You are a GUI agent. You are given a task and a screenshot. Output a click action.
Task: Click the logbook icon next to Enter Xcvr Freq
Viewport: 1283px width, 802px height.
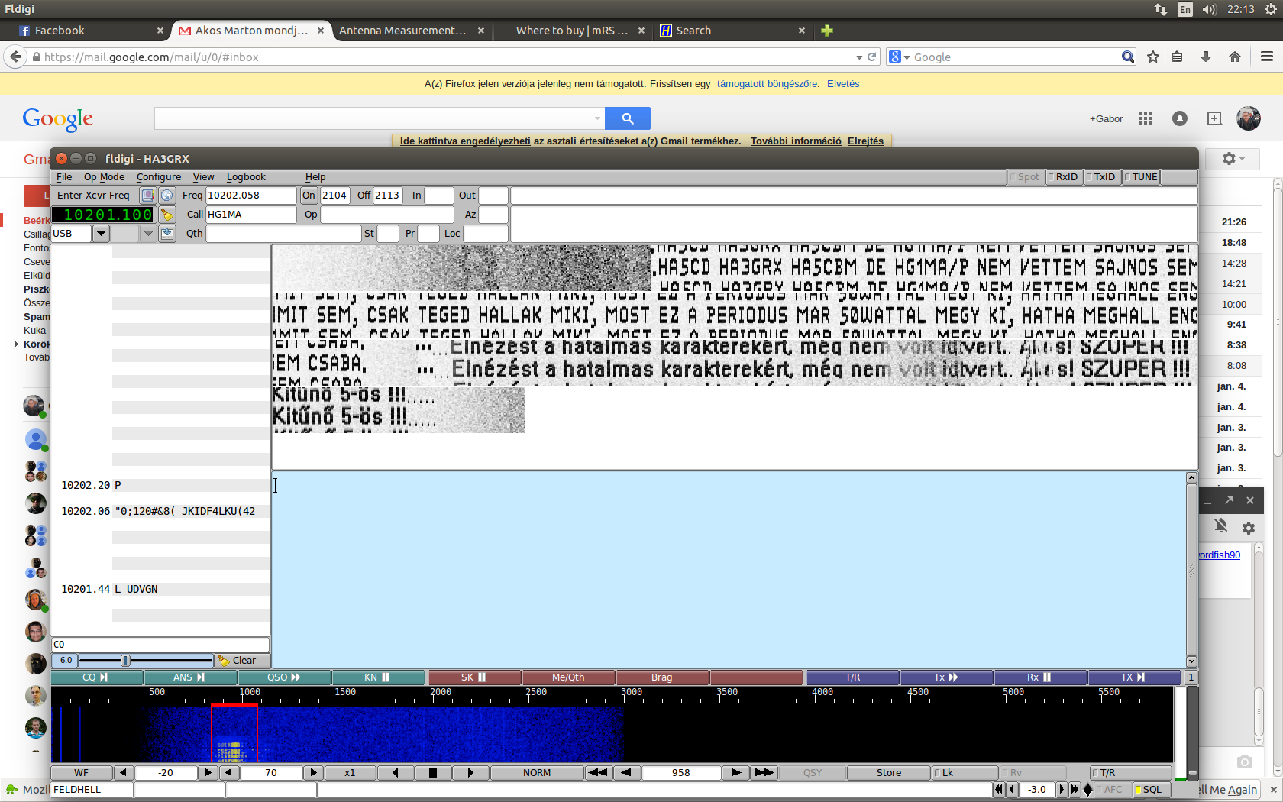tap(148, 196)
